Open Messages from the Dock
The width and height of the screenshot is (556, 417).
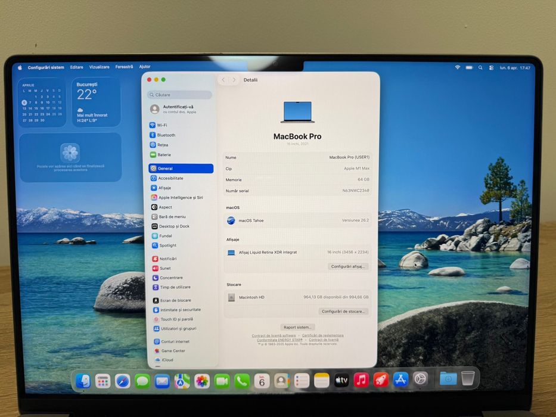pyautogui.click(x=142, y=381)
